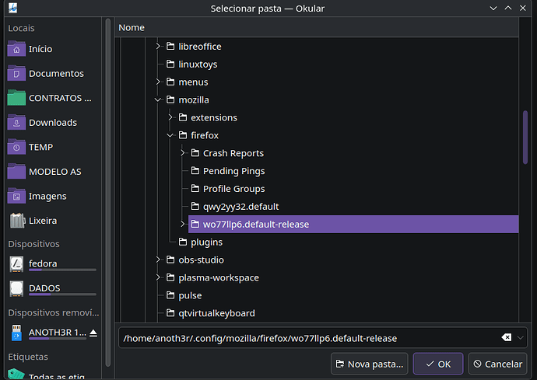Open the Todas as etiquetas tag entry
The height and width of the screenshot is (380, 537).
click(x=53, y=375)
